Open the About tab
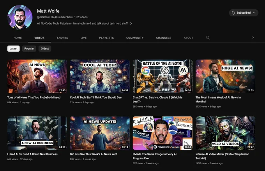The image size is (265, 171). click(188, 38)
